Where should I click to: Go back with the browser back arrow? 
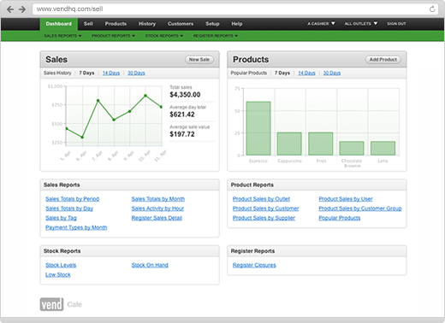point(10,9)
